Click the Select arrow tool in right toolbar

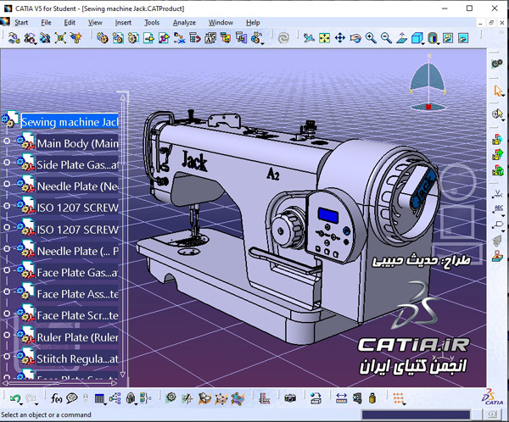498,91
